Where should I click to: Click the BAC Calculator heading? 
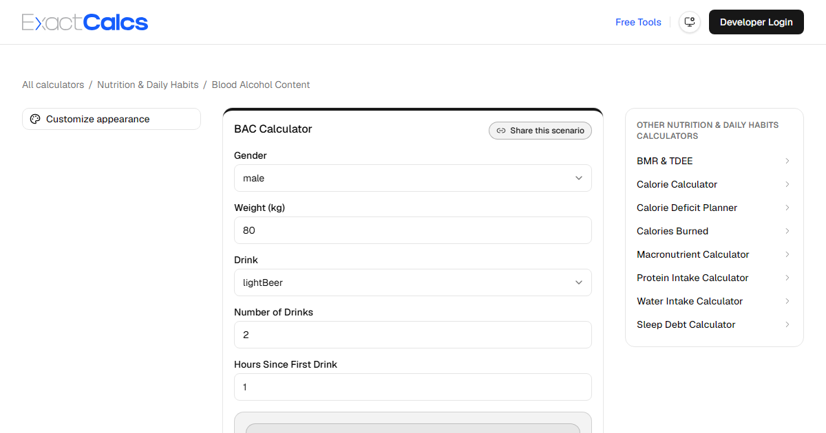(273, 129)
